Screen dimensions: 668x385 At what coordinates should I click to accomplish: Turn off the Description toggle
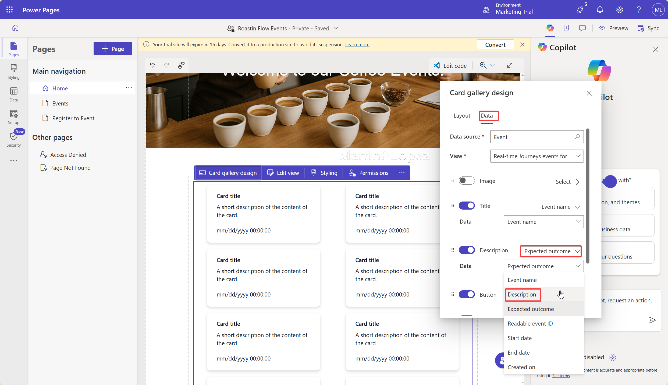(467, 250)
